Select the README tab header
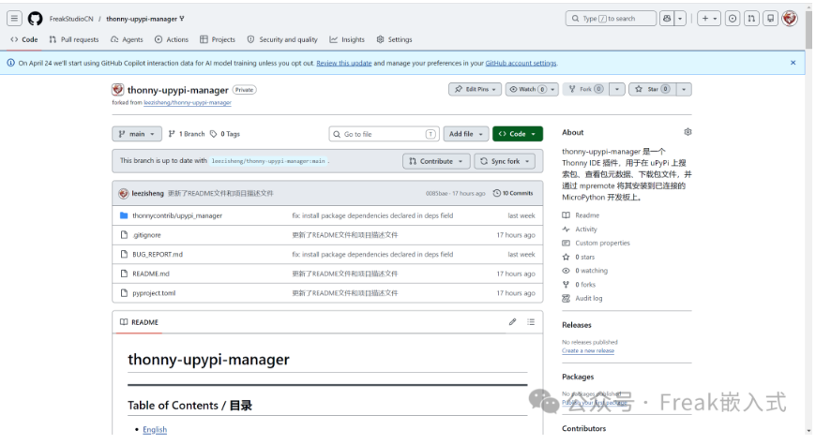 [x=139, y=322]
